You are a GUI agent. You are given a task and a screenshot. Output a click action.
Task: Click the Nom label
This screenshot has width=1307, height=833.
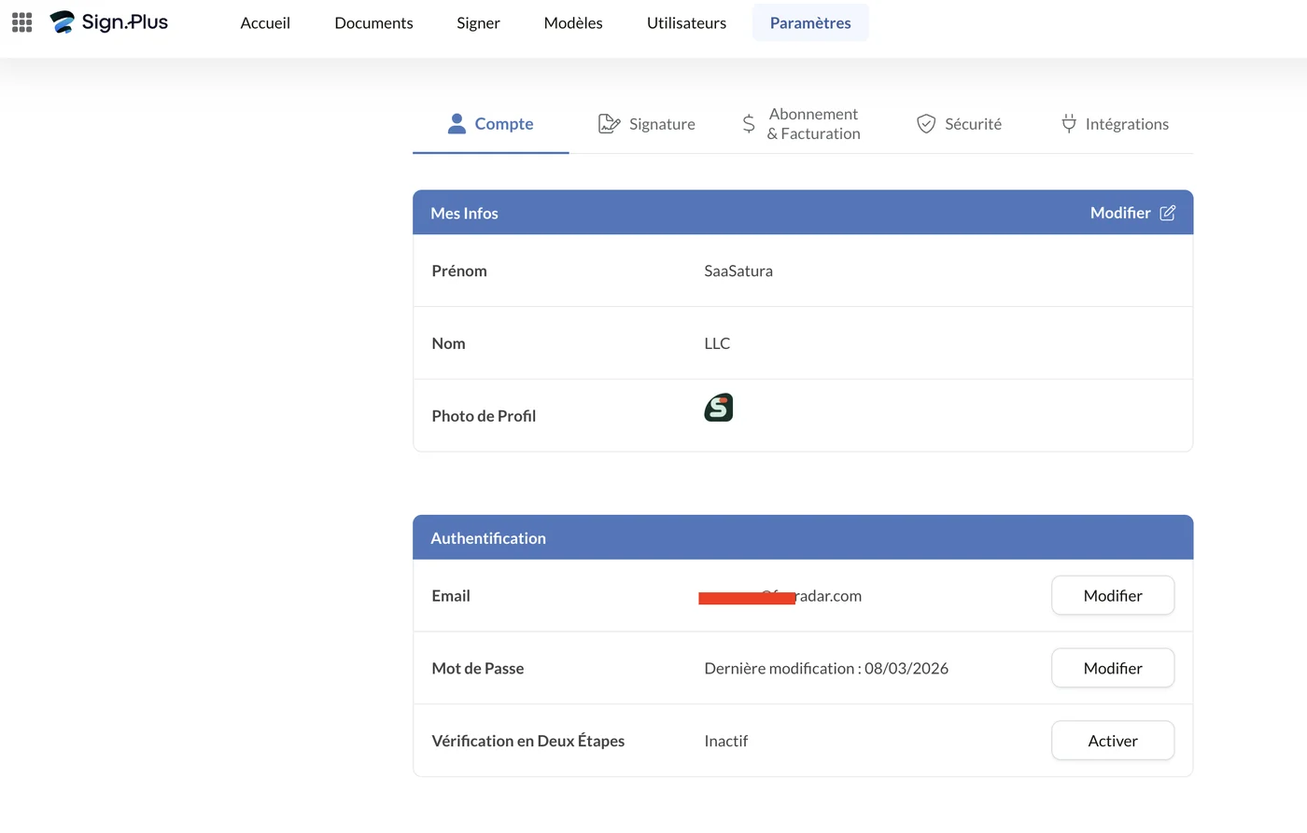tap(448, 343)
